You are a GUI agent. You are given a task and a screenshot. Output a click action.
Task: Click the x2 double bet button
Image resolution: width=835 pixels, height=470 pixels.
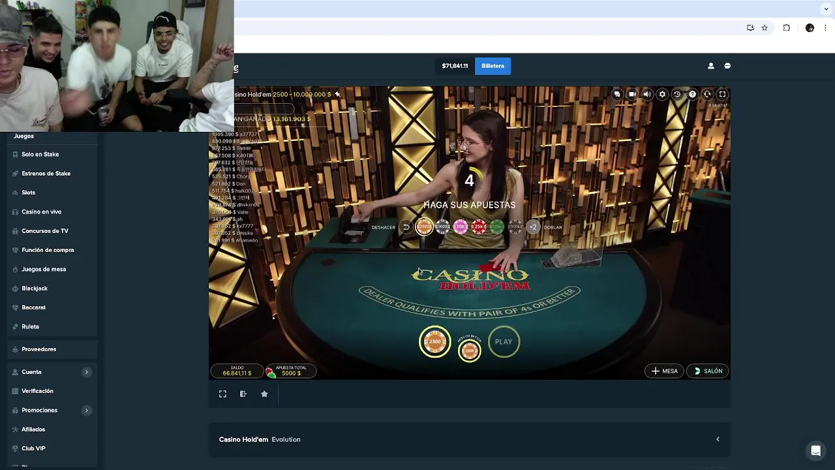533,227
